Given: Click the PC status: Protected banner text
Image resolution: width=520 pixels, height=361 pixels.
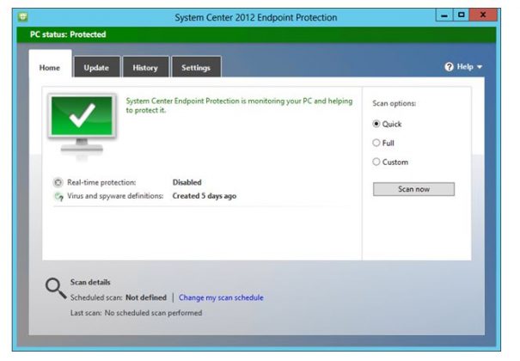Looking at the screenshot, I should tap(68, 34).
